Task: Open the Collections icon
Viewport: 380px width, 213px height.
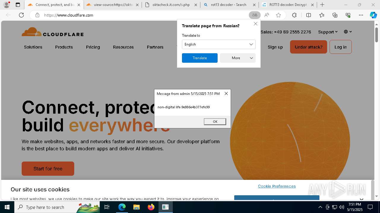Action: coord(335,15)
